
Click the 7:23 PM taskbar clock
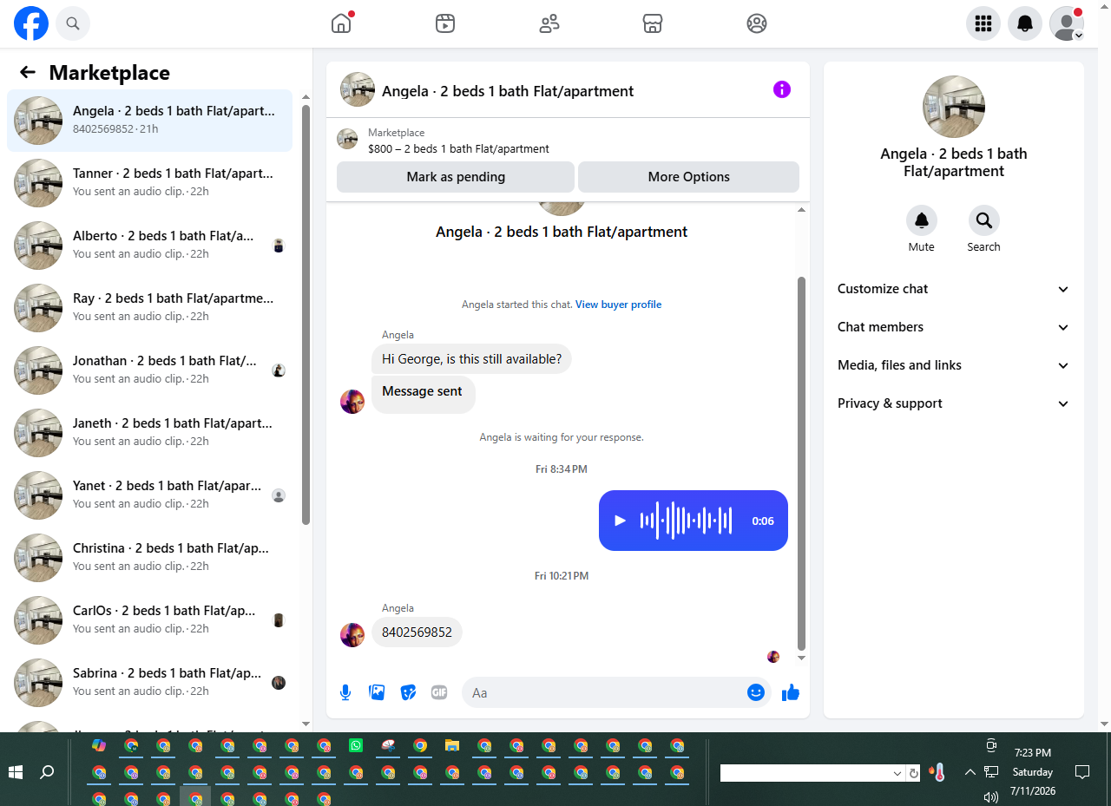pos(1033,753)
